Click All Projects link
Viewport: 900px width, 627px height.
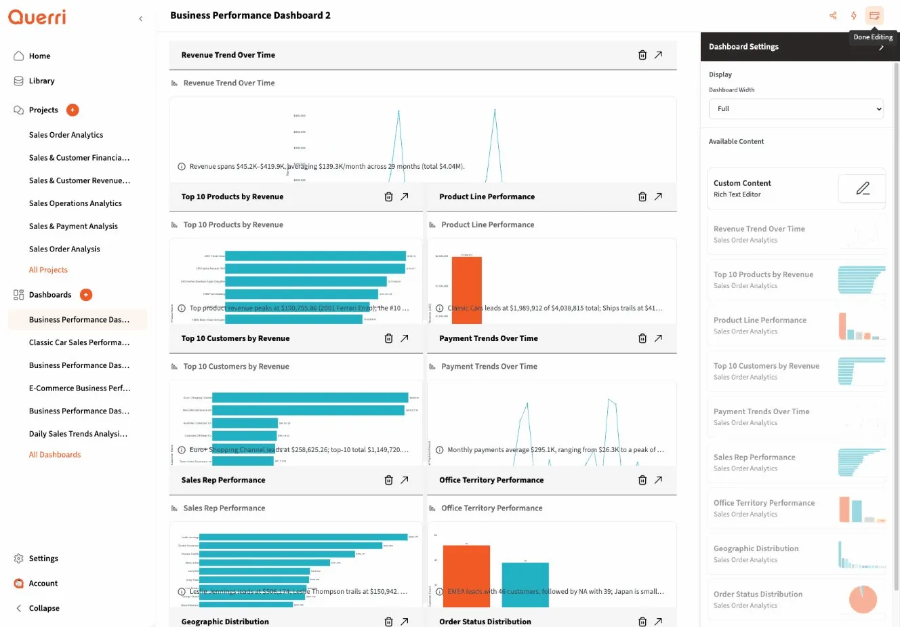click(48, 269)
